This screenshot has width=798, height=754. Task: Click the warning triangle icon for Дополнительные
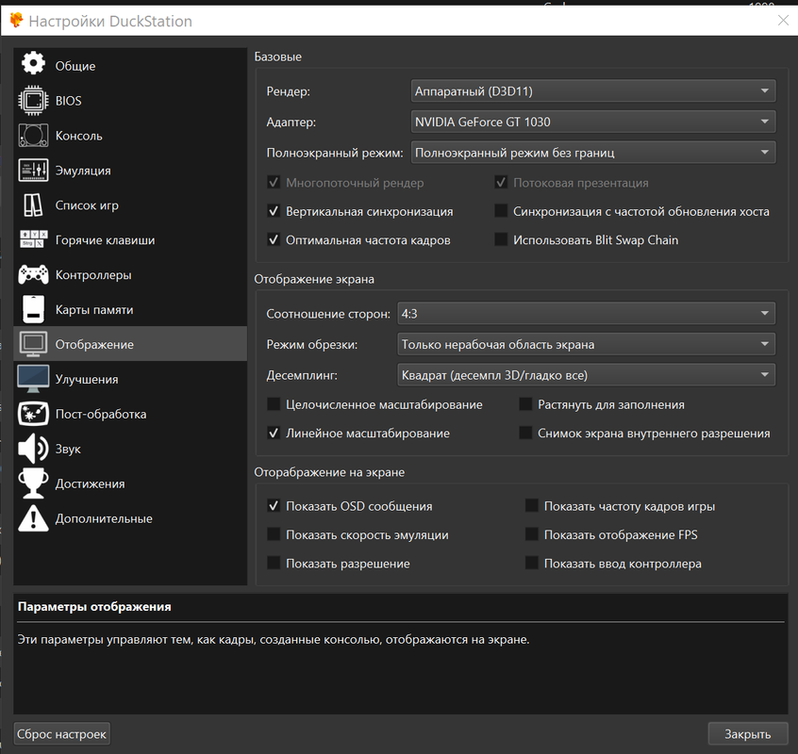[x=33, y=518]
